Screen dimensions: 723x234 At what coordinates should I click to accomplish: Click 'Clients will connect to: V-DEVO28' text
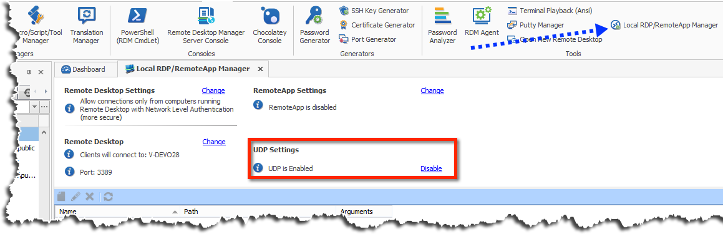point(130,155)
